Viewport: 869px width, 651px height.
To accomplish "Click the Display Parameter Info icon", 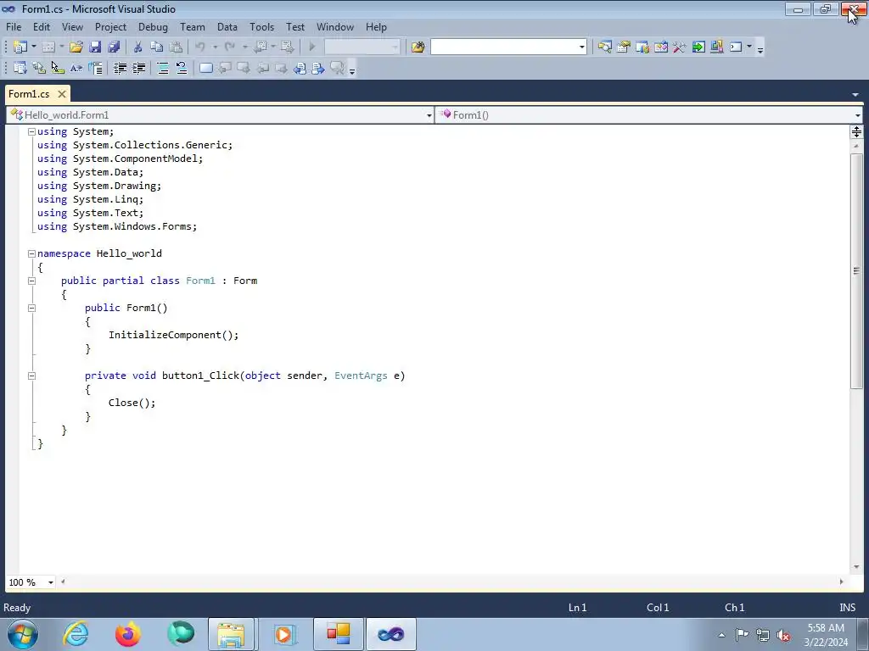I will [x=39, y=68].
